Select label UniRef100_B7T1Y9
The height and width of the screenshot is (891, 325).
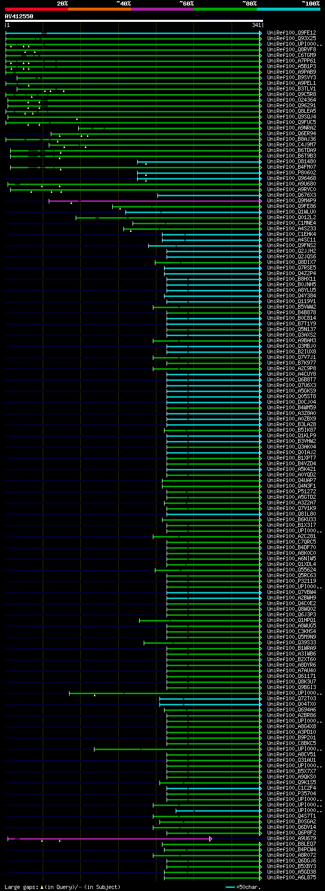(x=291, y=324)
